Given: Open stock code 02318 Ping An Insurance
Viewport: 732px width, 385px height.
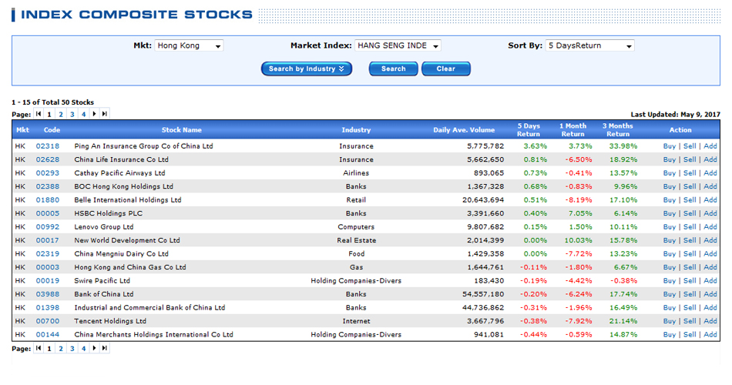Looking at the screenshot, I should tap(48, 146).
